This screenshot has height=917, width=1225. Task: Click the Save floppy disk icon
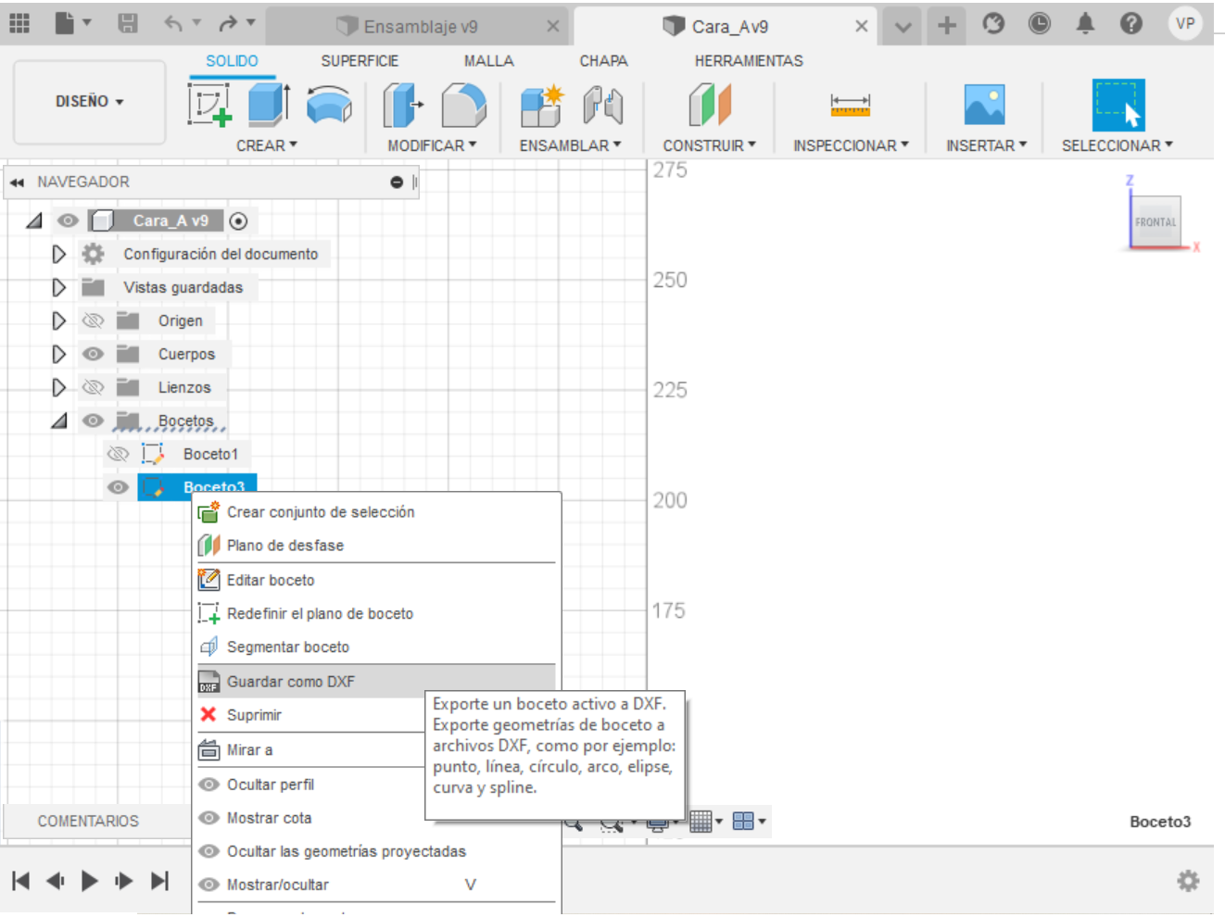(128, 23)
